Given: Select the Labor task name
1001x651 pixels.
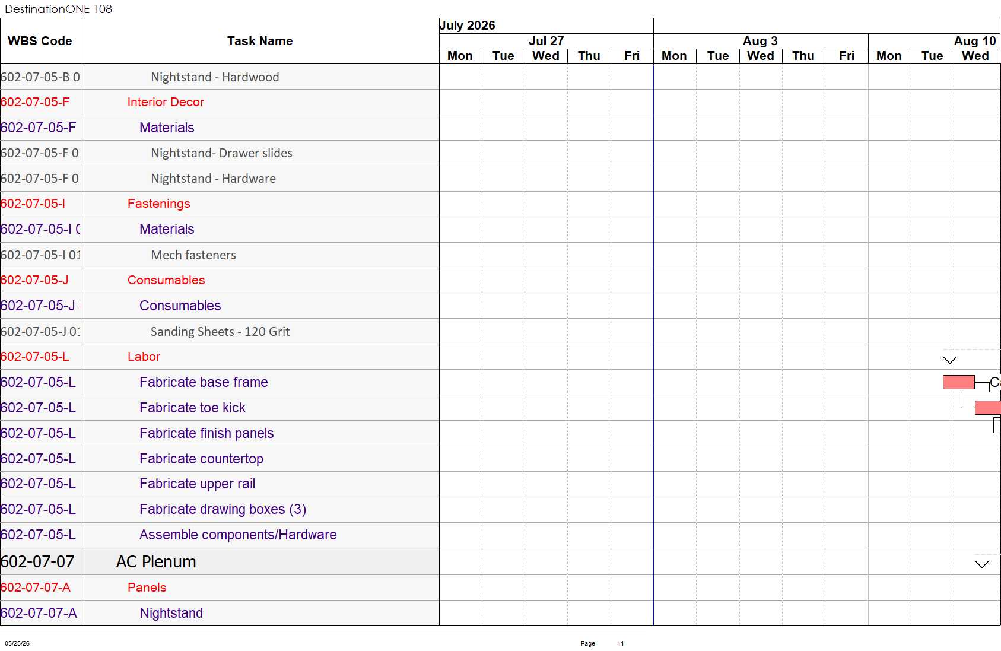Looking at the screenshot, I should pos(144,357).
